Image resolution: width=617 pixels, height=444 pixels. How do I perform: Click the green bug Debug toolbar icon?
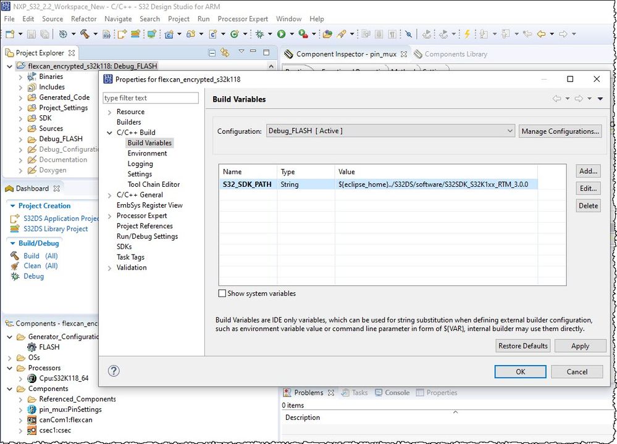click(259, 34)
